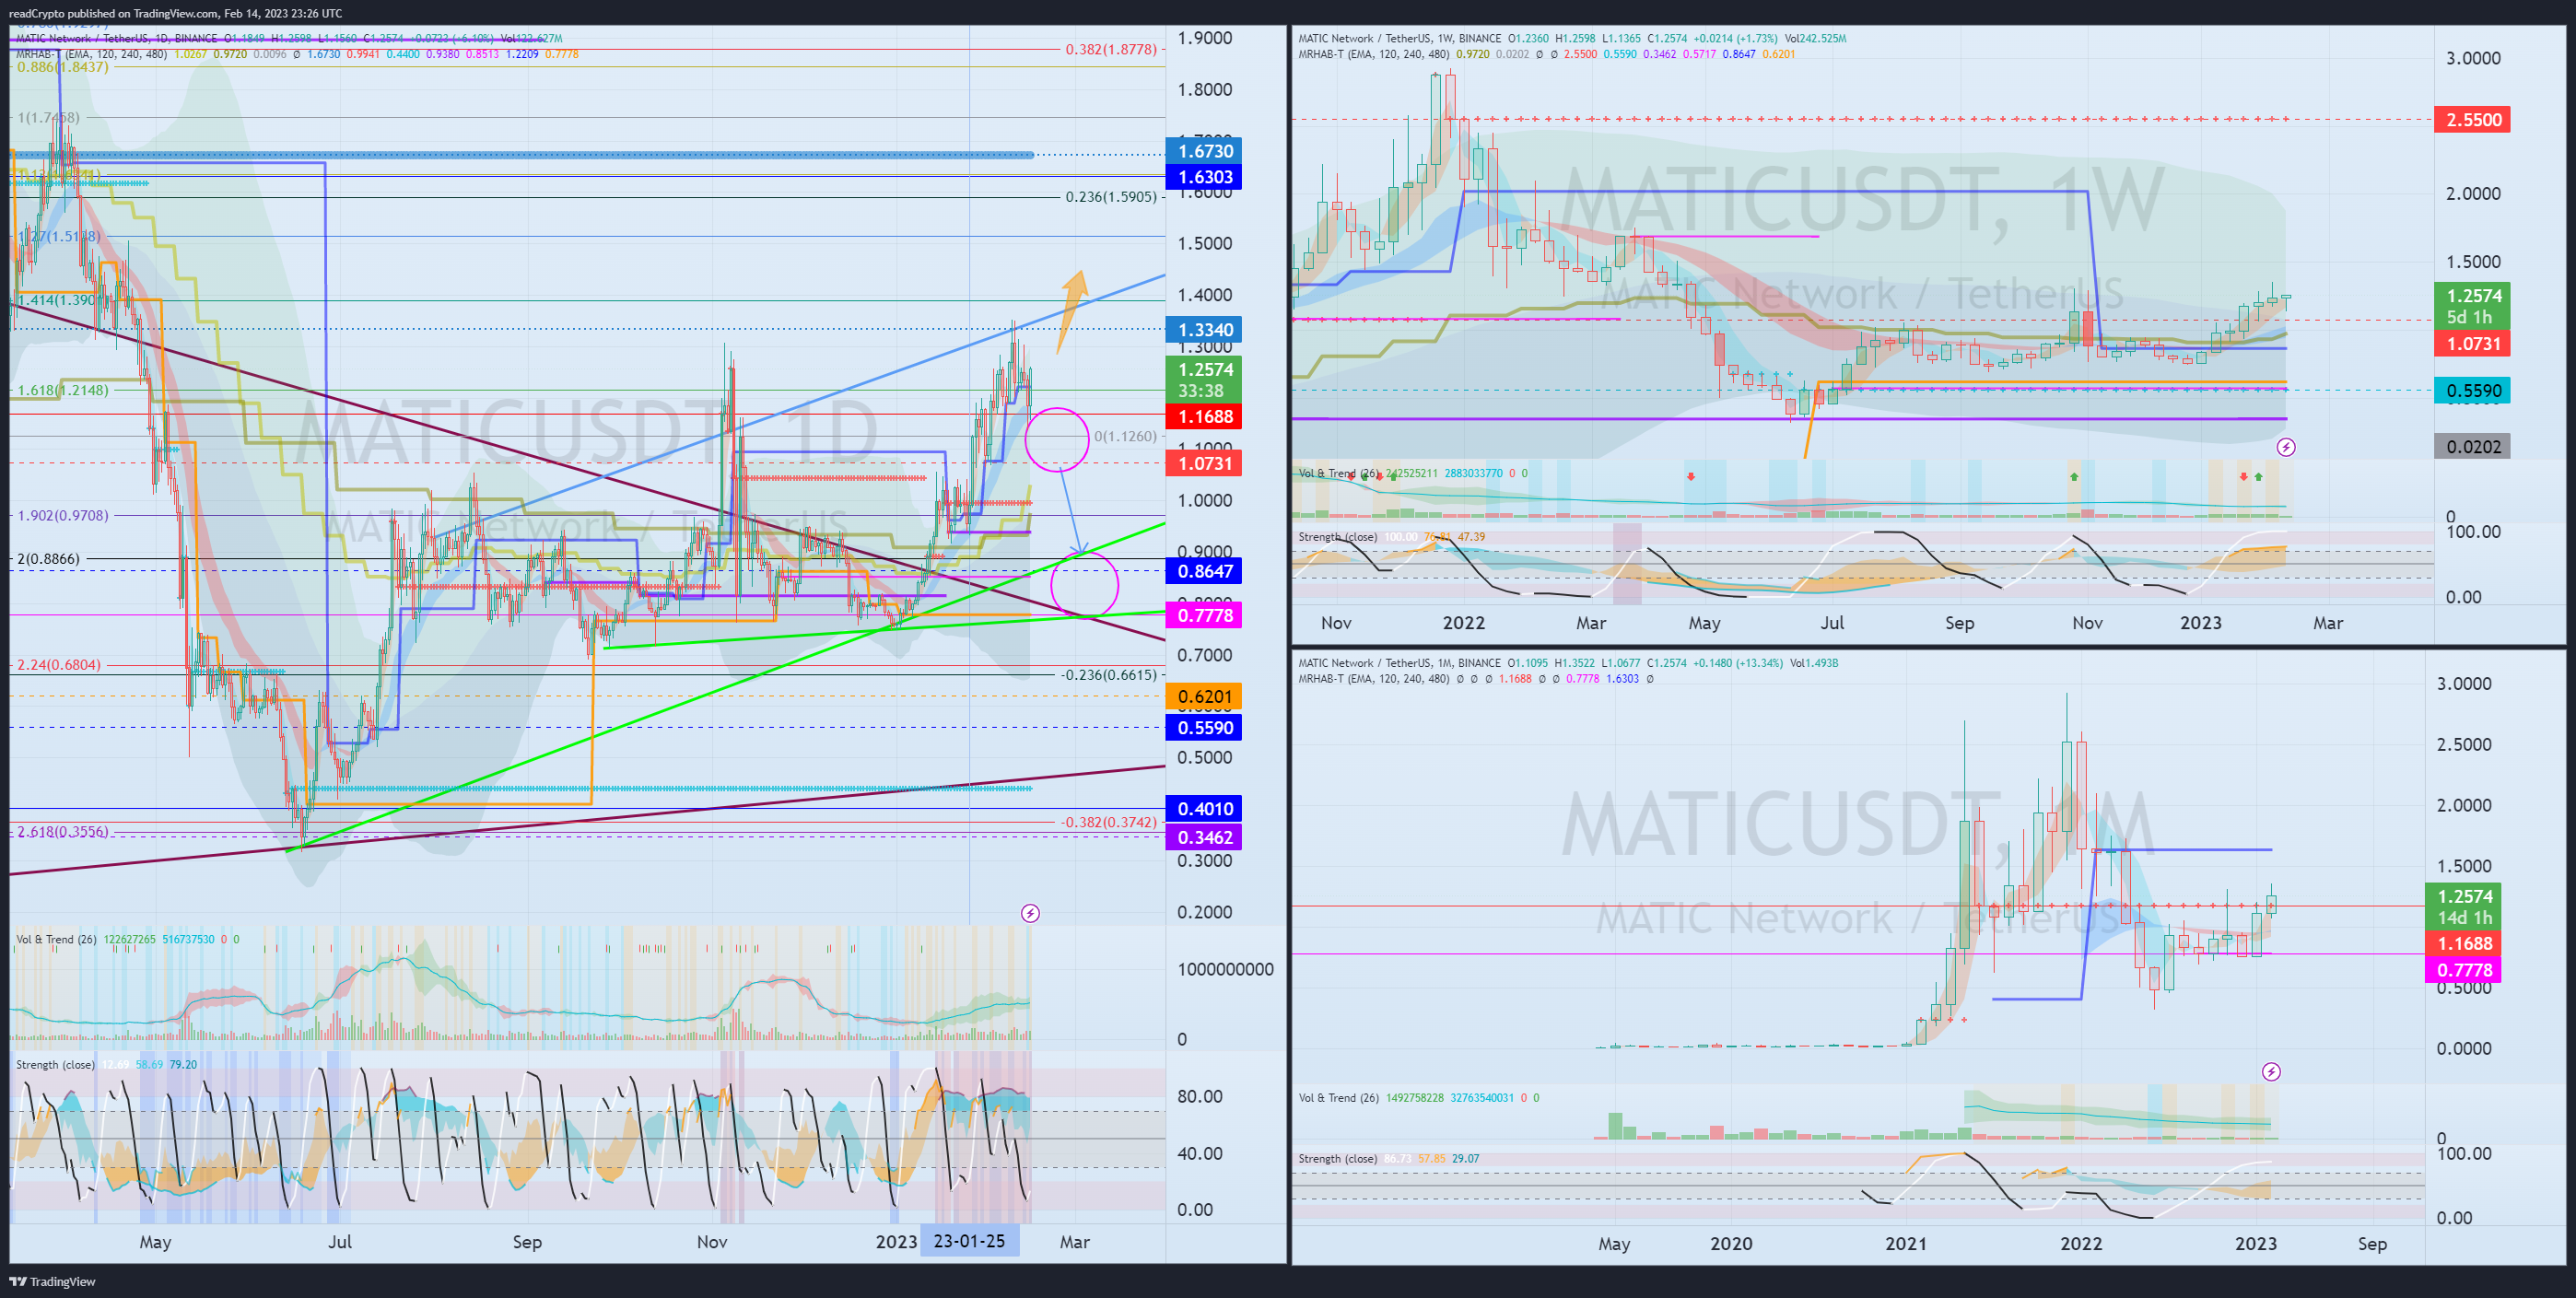This screenshot has width=2576, height=1298.
Task: Click the Vol & Trend (26) legend on 1D chart
Action: point(56,939)
